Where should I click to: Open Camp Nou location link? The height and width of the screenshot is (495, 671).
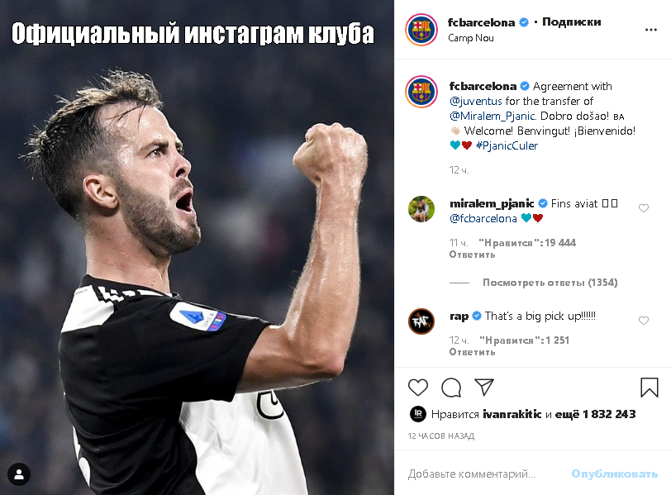point(471,38)
